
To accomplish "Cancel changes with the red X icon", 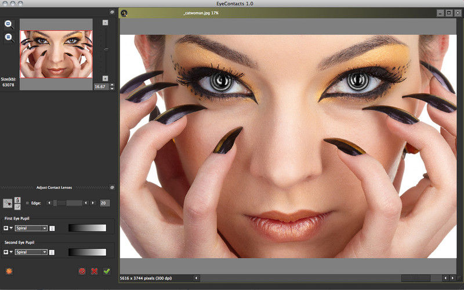I will pyautogui.click(x=95, y=271).
